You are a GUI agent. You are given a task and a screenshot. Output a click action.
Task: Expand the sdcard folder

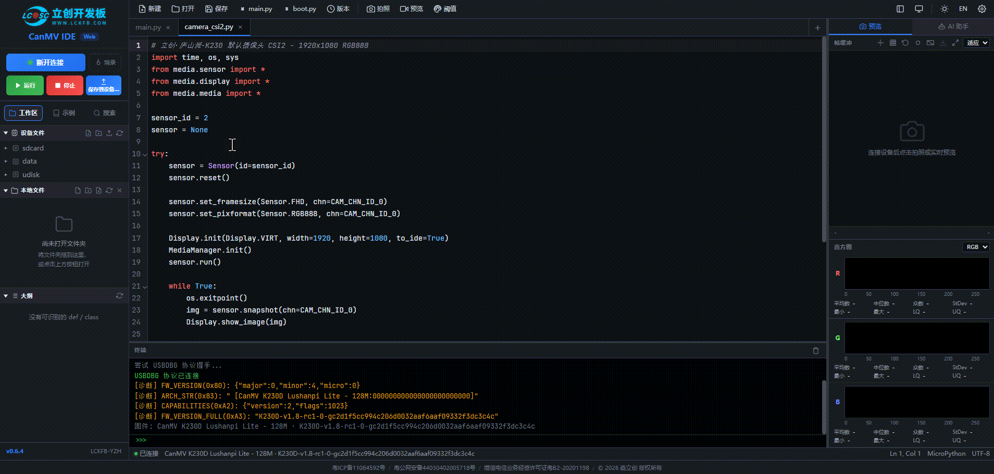[33, 148]
